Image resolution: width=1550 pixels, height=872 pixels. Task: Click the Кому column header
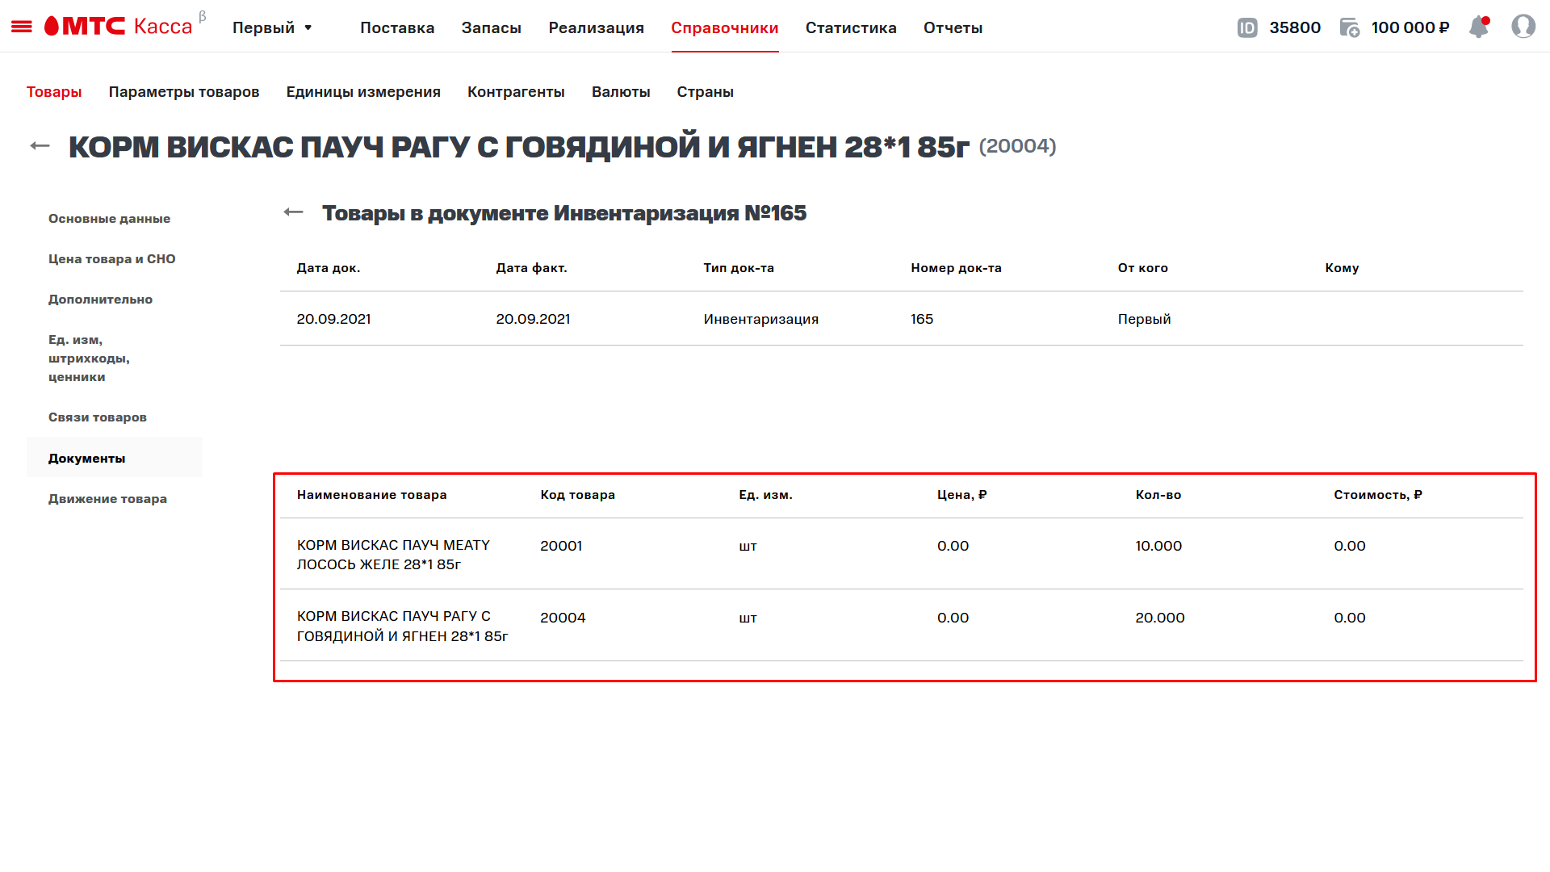pos(1343,268)
